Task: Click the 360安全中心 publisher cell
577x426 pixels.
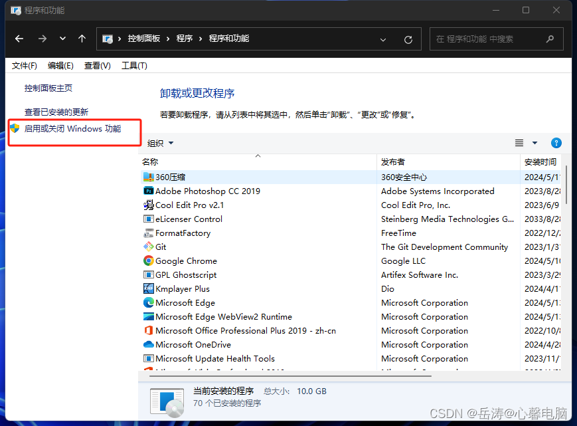Action: tap(404, 177)
